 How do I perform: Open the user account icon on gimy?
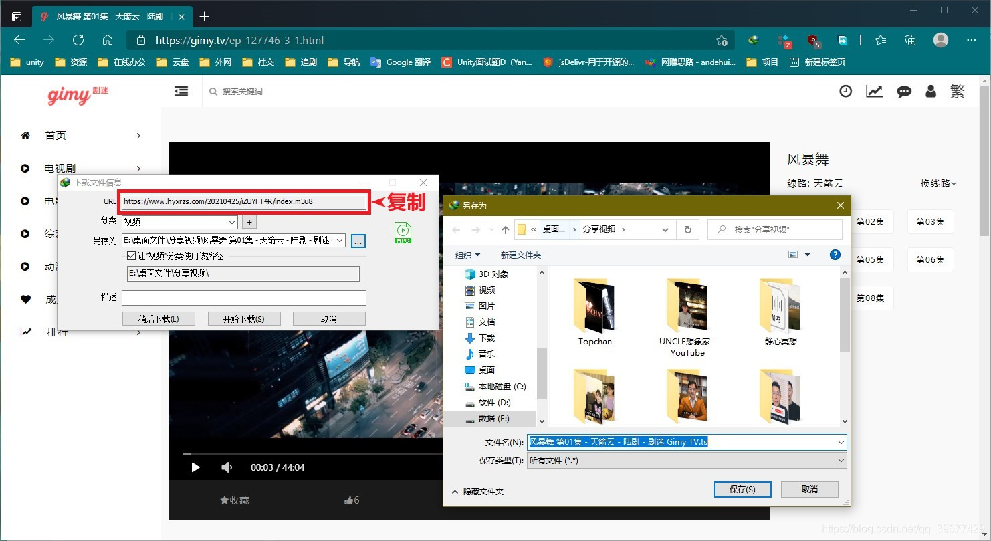coord(931,91)
